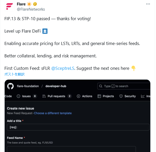The width and height of the screenshot is (156, 152).
Task: Click the Pull requests branch icon
Action: pyautogui.click(x=44, y=96)
